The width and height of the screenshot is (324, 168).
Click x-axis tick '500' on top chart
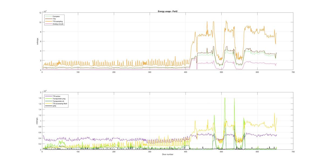221,72
